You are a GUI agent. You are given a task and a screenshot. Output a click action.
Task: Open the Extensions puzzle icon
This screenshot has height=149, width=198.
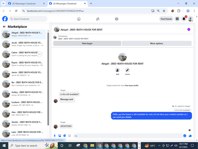179,11
